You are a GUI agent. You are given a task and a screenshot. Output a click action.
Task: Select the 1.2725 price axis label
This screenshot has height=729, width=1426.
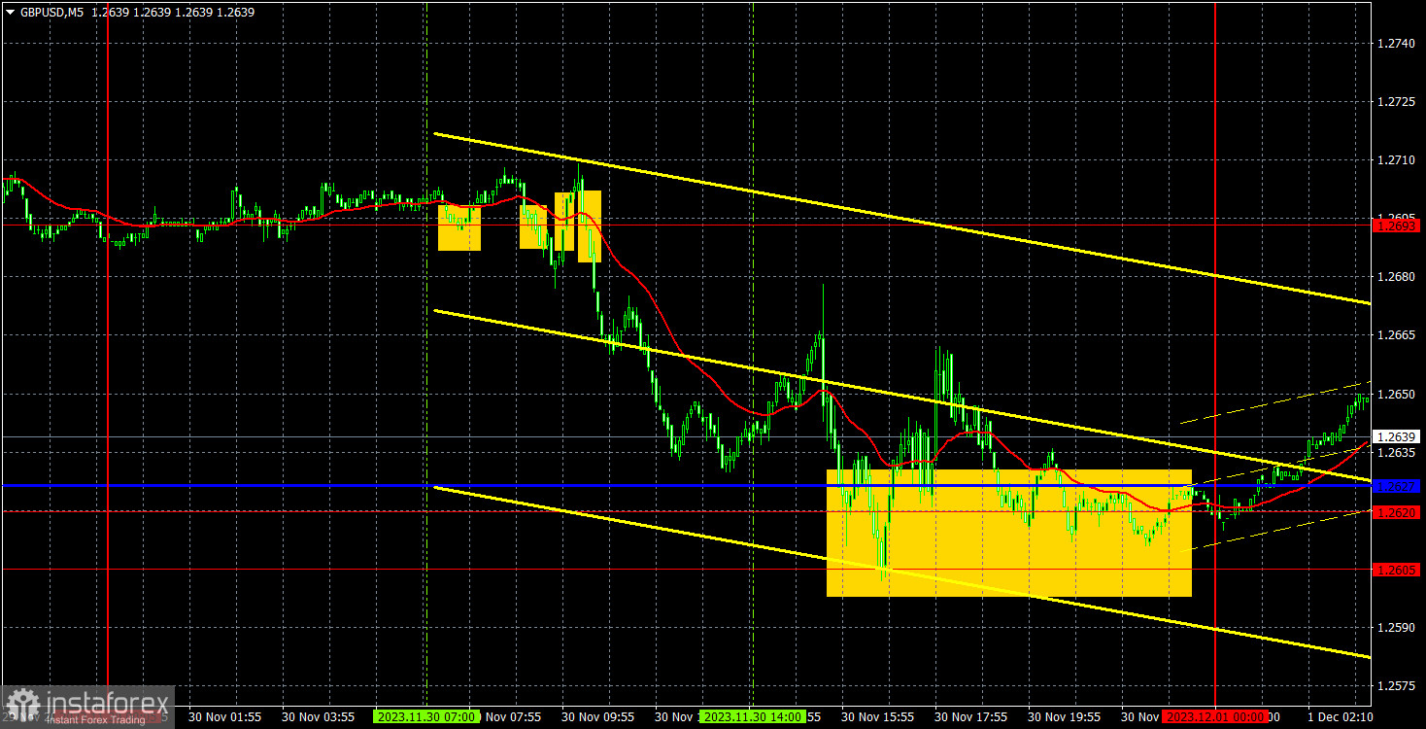click(1398, 102)
